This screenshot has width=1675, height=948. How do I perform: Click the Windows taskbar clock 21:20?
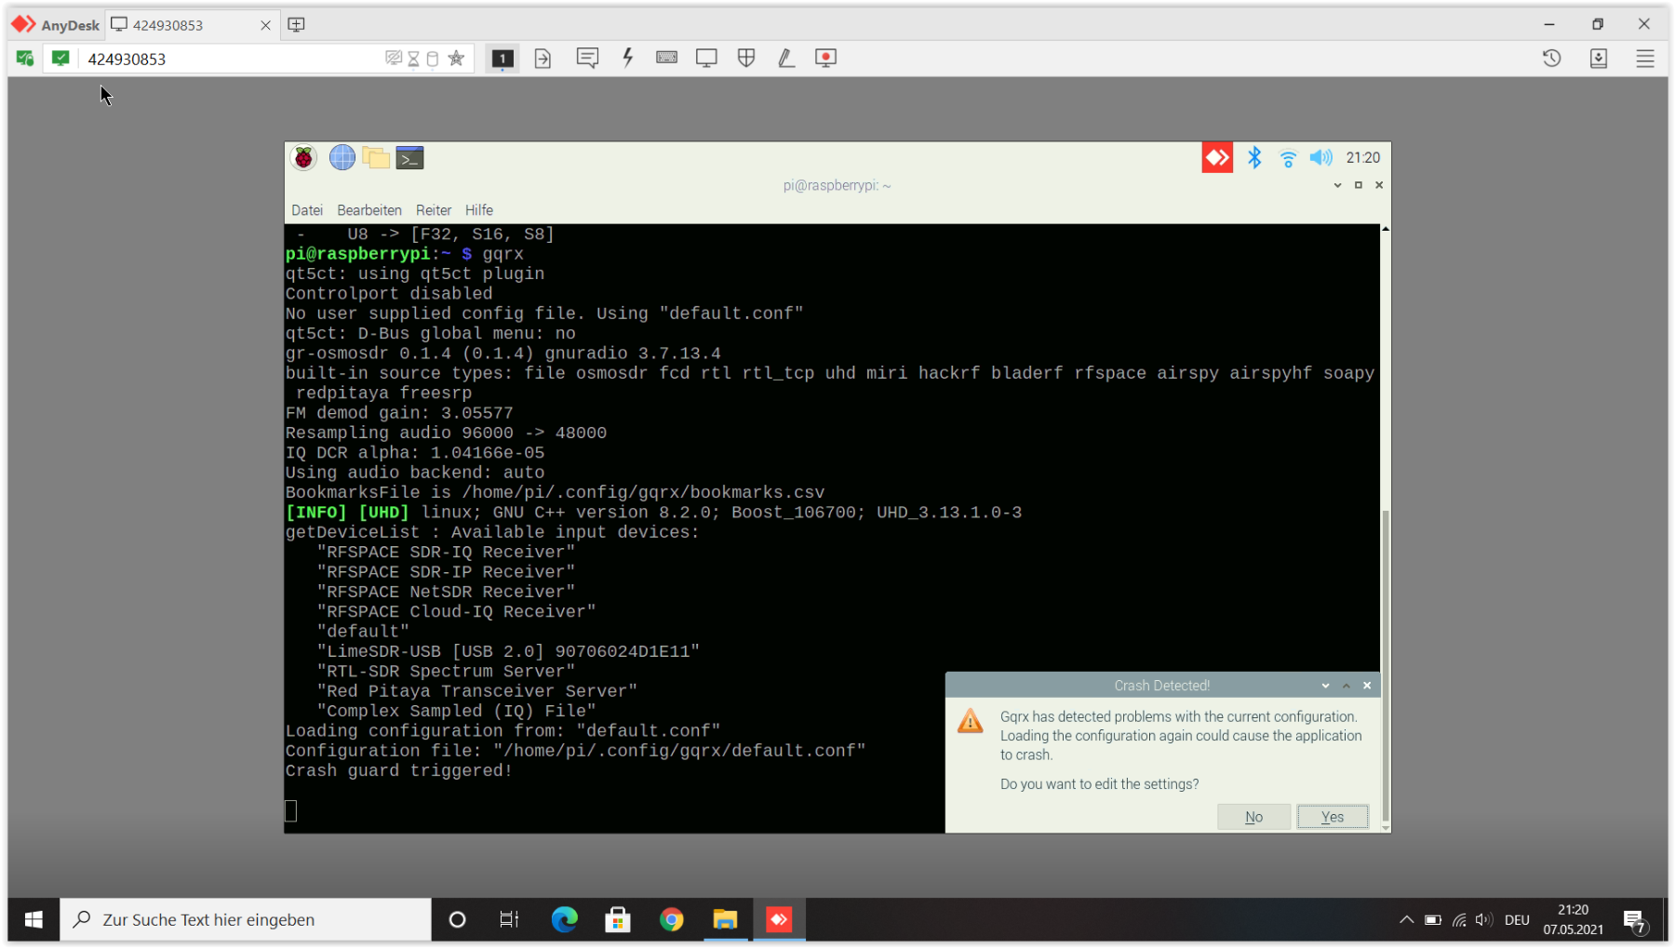coord(1573,919)
